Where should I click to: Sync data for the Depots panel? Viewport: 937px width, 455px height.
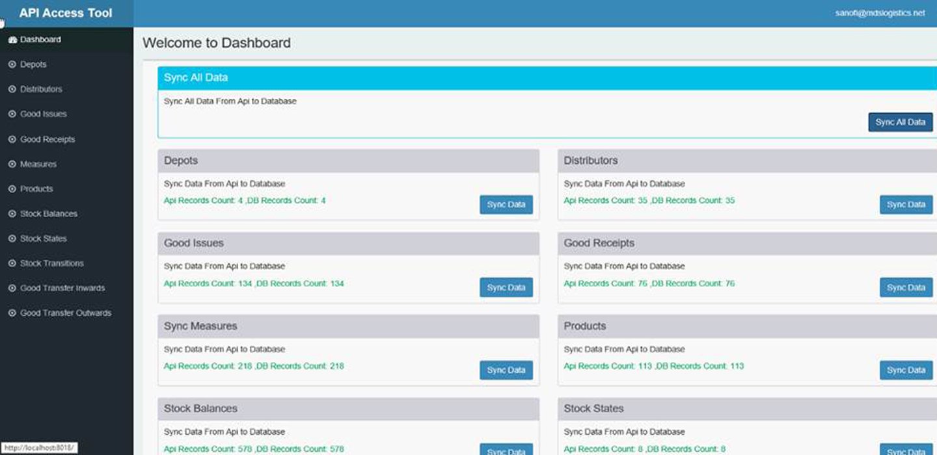pos(506,205)
